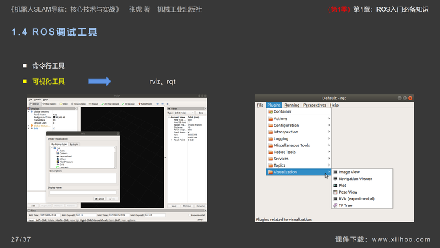Click the Background Color swatch in Displays
The width and height of the screenshot is (440, 248).
point(54,117)
